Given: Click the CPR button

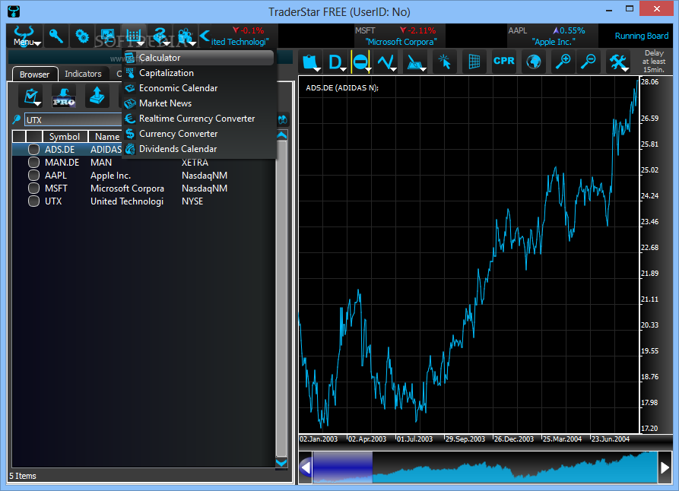Looking at the screenshot, I should pos(503,61).
